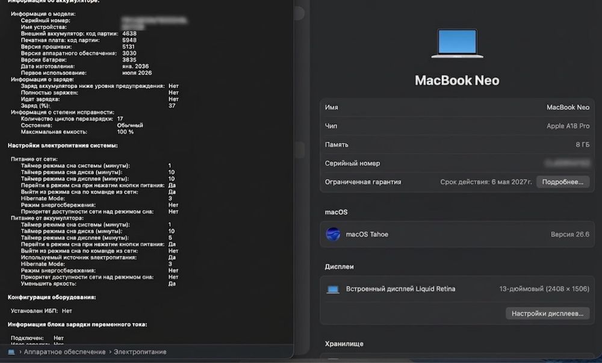Click the Максимальная емкость 100 % row
This screenshot has height=363, width=602.
pos(77,132)
